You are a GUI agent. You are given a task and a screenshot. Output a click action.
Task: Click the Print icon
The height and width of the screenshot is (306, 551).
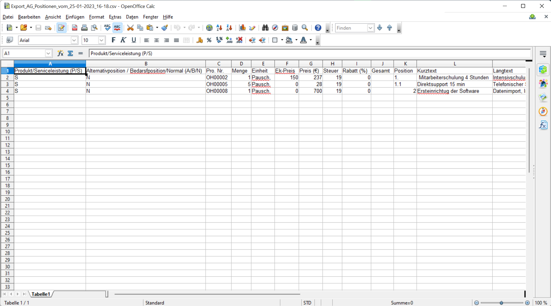tap(84, 28)
